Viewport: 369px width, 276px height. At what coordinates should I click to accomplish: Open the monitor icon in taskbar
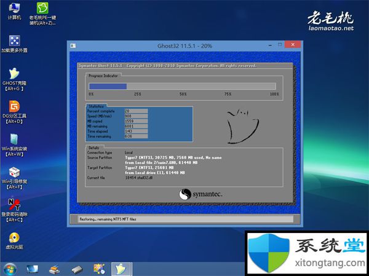tap(32, 269)
